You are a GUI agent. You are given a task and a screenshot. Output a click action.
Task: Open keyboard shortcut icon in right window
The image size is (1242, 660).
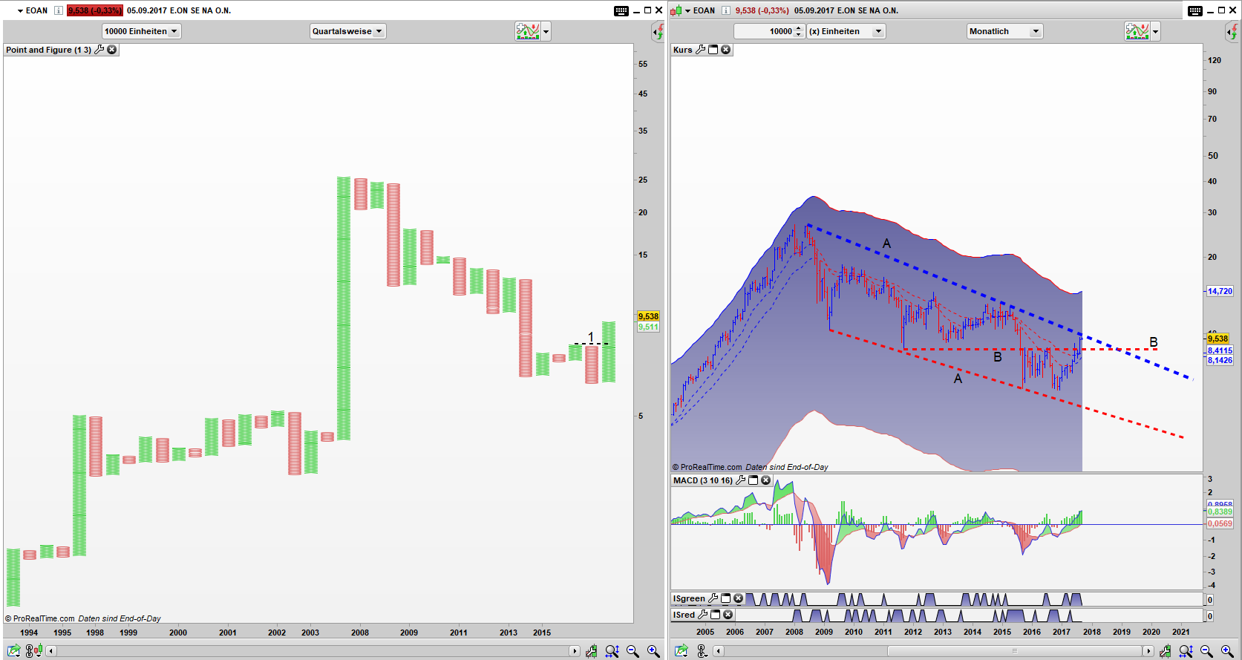(1195, 10)
